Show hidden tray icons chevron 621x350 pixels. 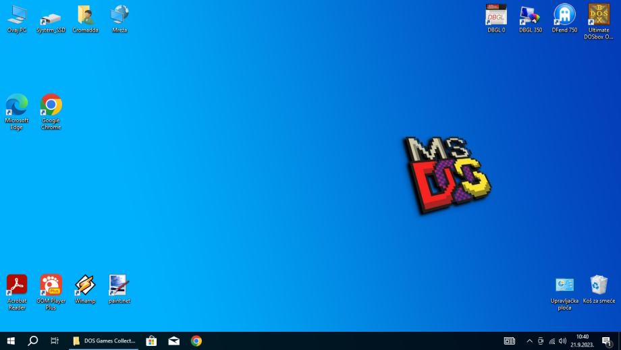click(x=529, y=341)
